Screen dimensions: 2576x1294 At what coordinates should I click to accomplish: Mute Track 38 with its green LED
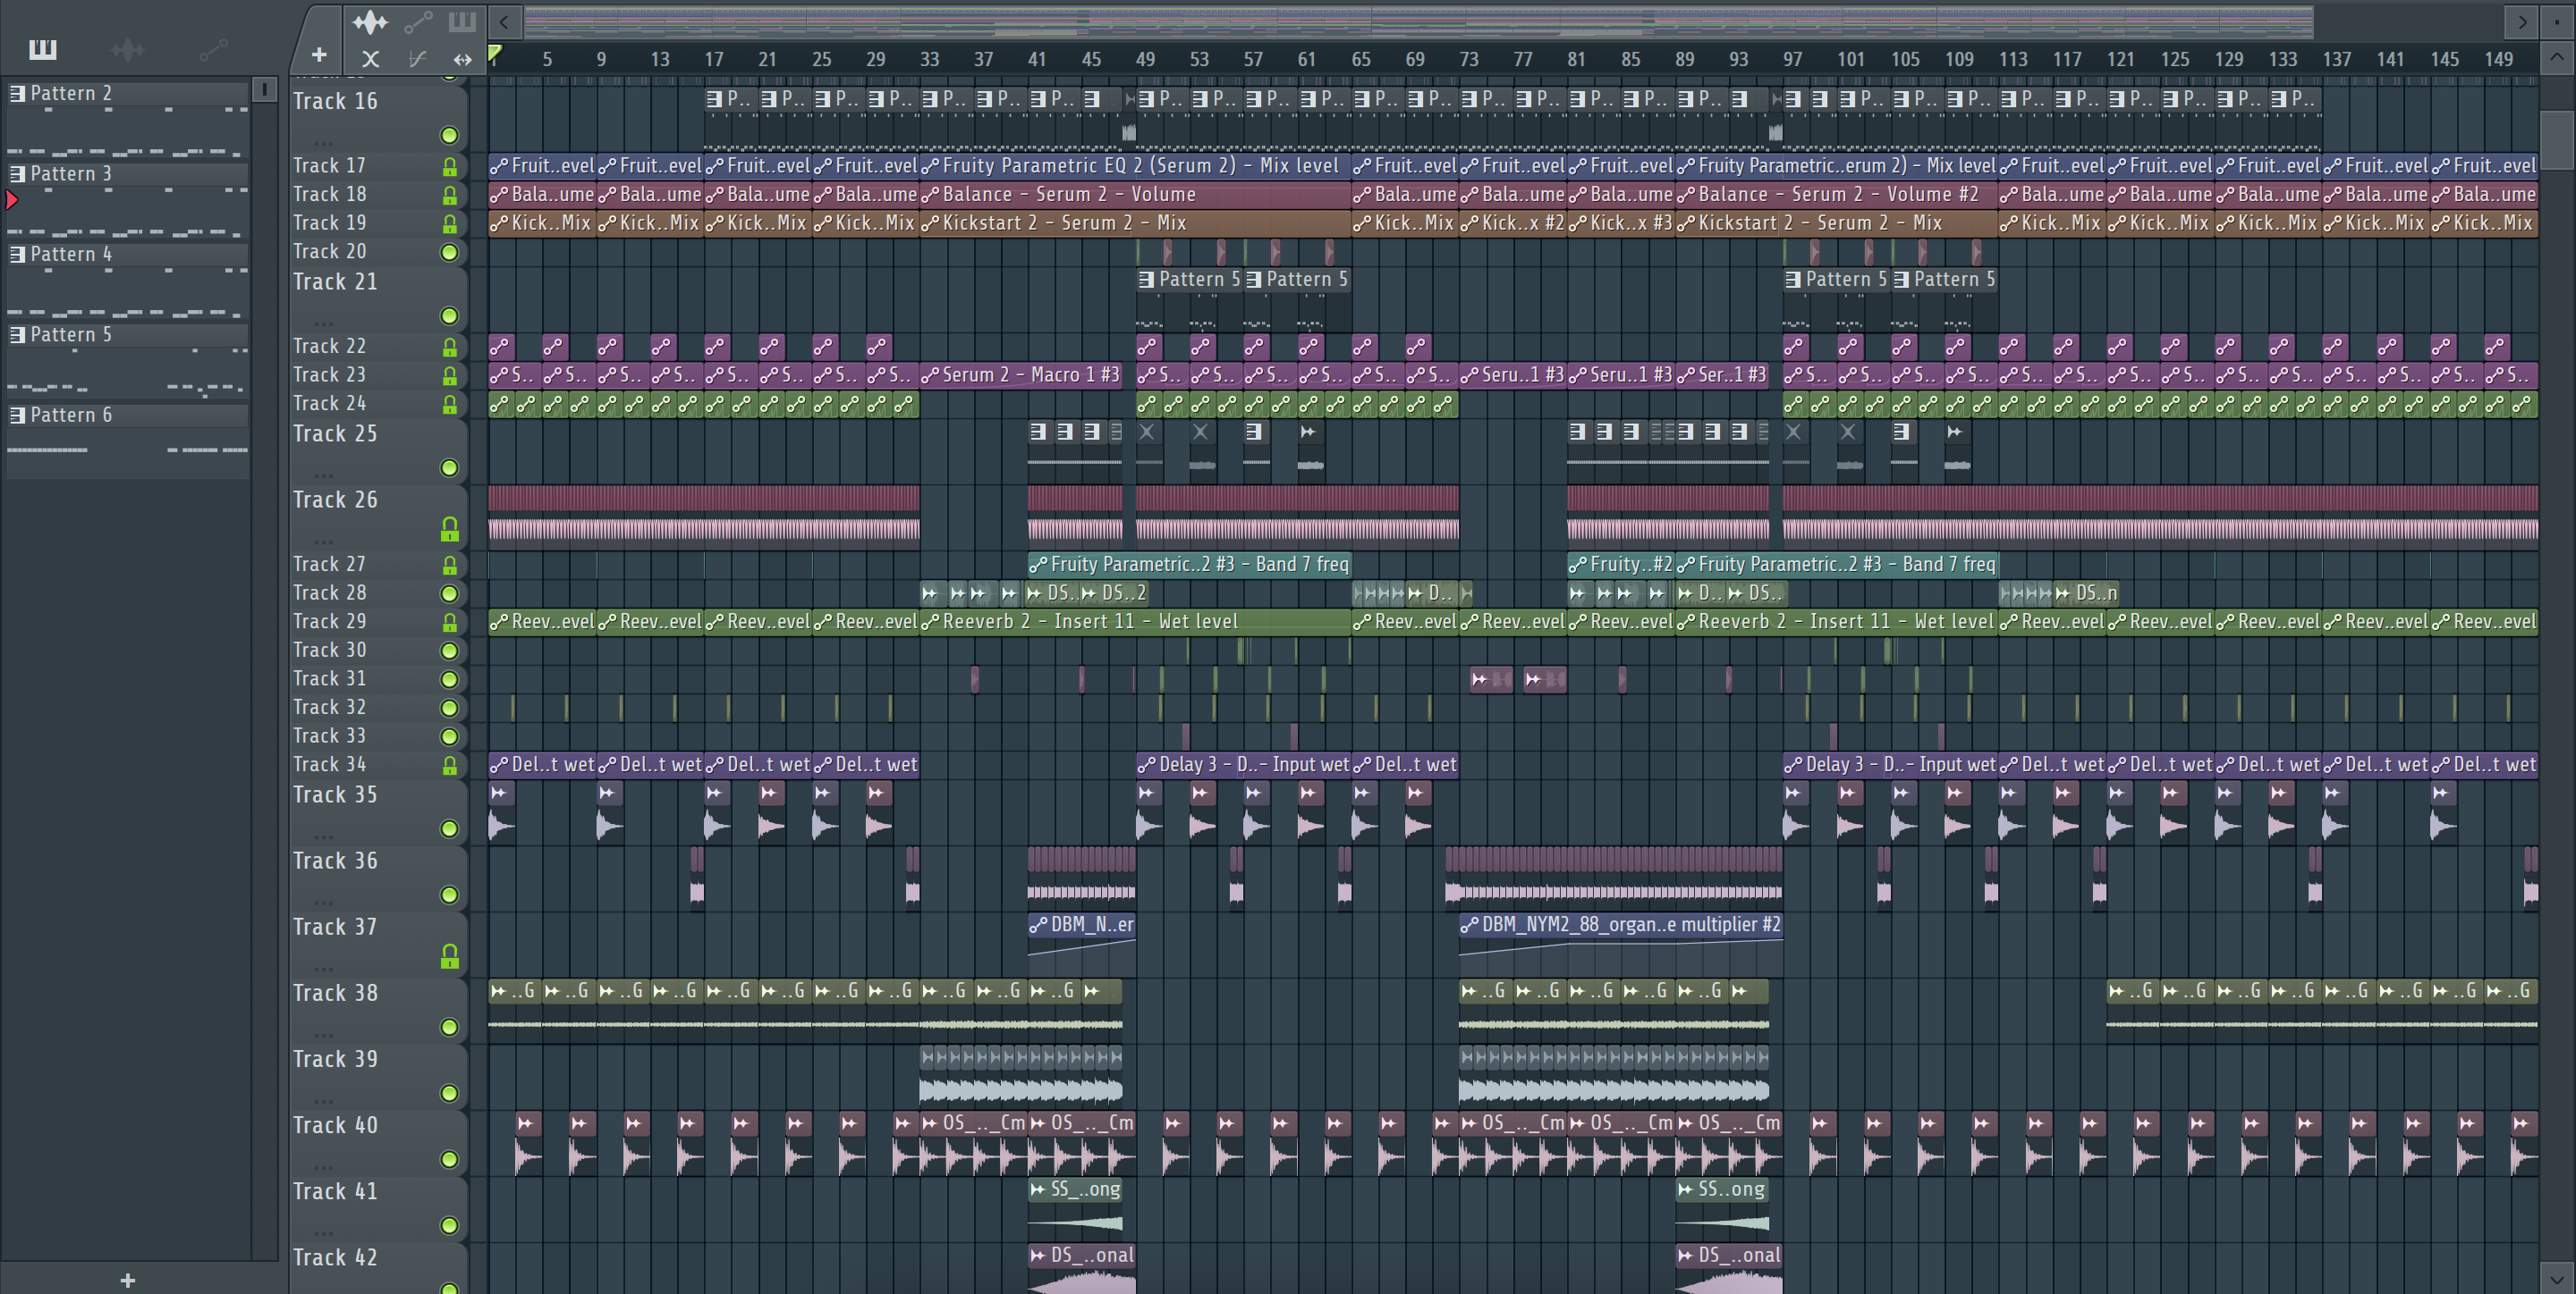(450, 1027)
